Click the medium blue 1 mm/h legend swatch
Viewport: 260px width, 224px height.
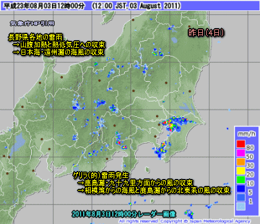(241, 198)
